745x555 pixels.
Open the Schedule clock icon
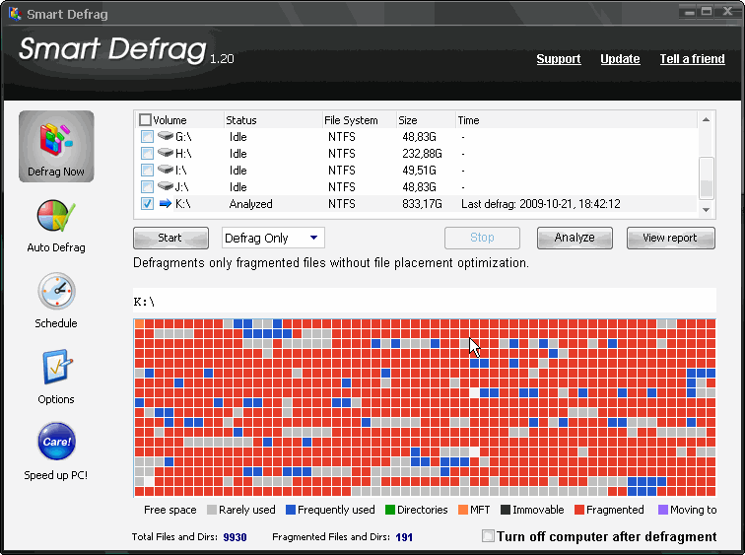[56, 294]
